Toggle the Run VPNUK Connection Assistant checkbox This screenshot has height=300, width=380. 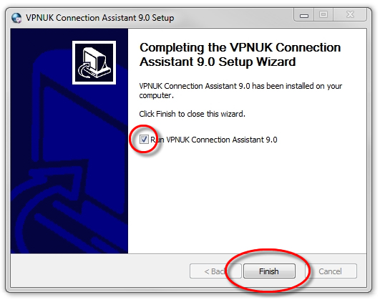click(144, 139)
